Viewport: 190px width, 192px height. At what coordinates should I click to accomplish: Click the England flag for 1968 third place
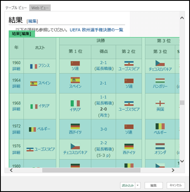click(x=160, y=104)
